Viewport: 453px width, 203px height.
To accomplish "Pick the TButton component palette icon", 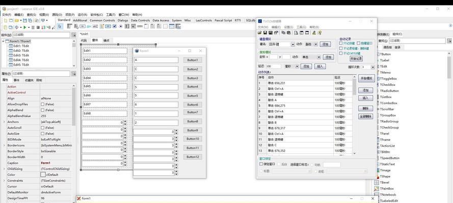I will (x=83, y=26).
